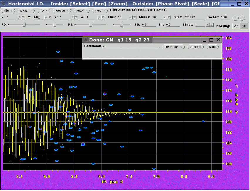Turn Phasing Off
The image size is (250, 191).
click(244, 26)
